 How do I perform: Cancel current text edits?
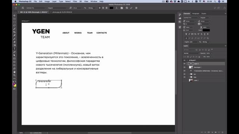[127, 8]
